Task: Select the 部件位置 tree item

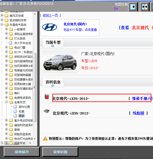Action: pyautogui.click(x=24, y=107)
